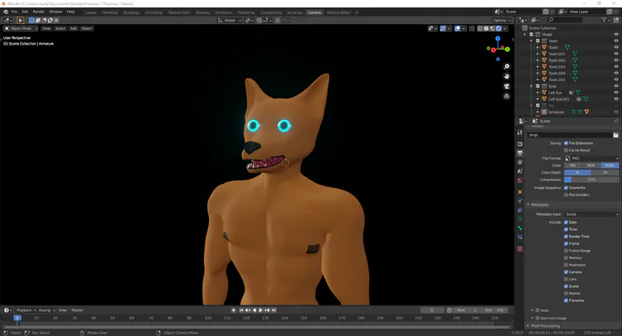Open the Render properties tab icon

tap(520, 144)
